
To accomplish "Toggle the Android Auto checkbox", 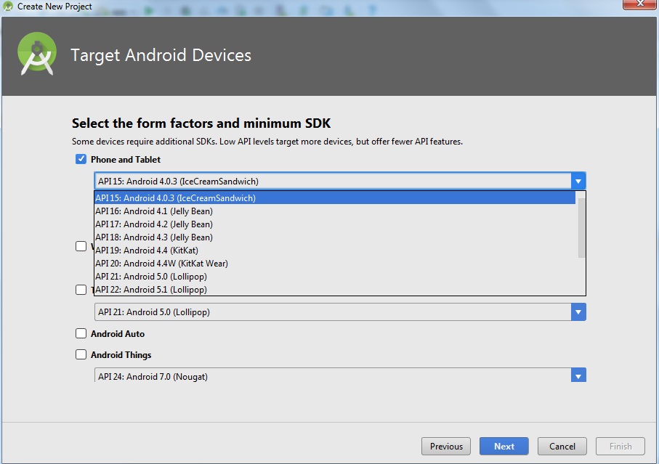I will pos(81,333).
